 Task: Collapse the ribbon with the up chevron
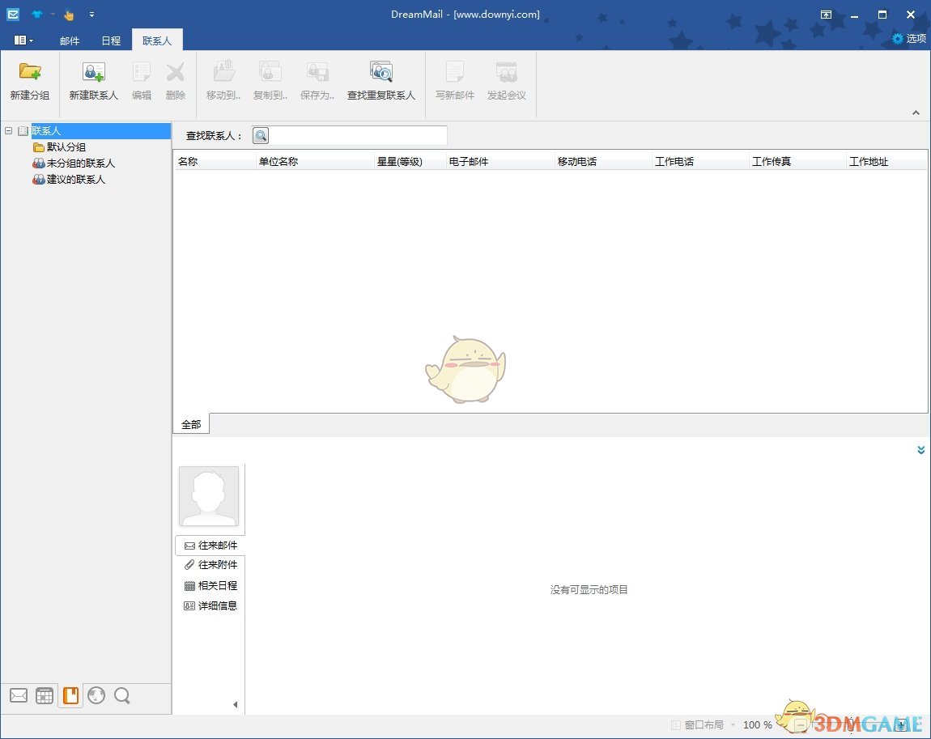[x=916, y=113]
